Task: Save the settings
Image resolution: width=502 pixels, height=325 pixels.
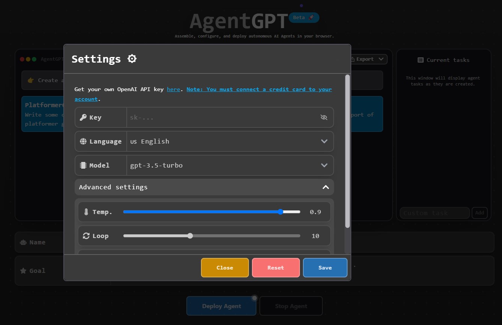Action: pos(325,268)
